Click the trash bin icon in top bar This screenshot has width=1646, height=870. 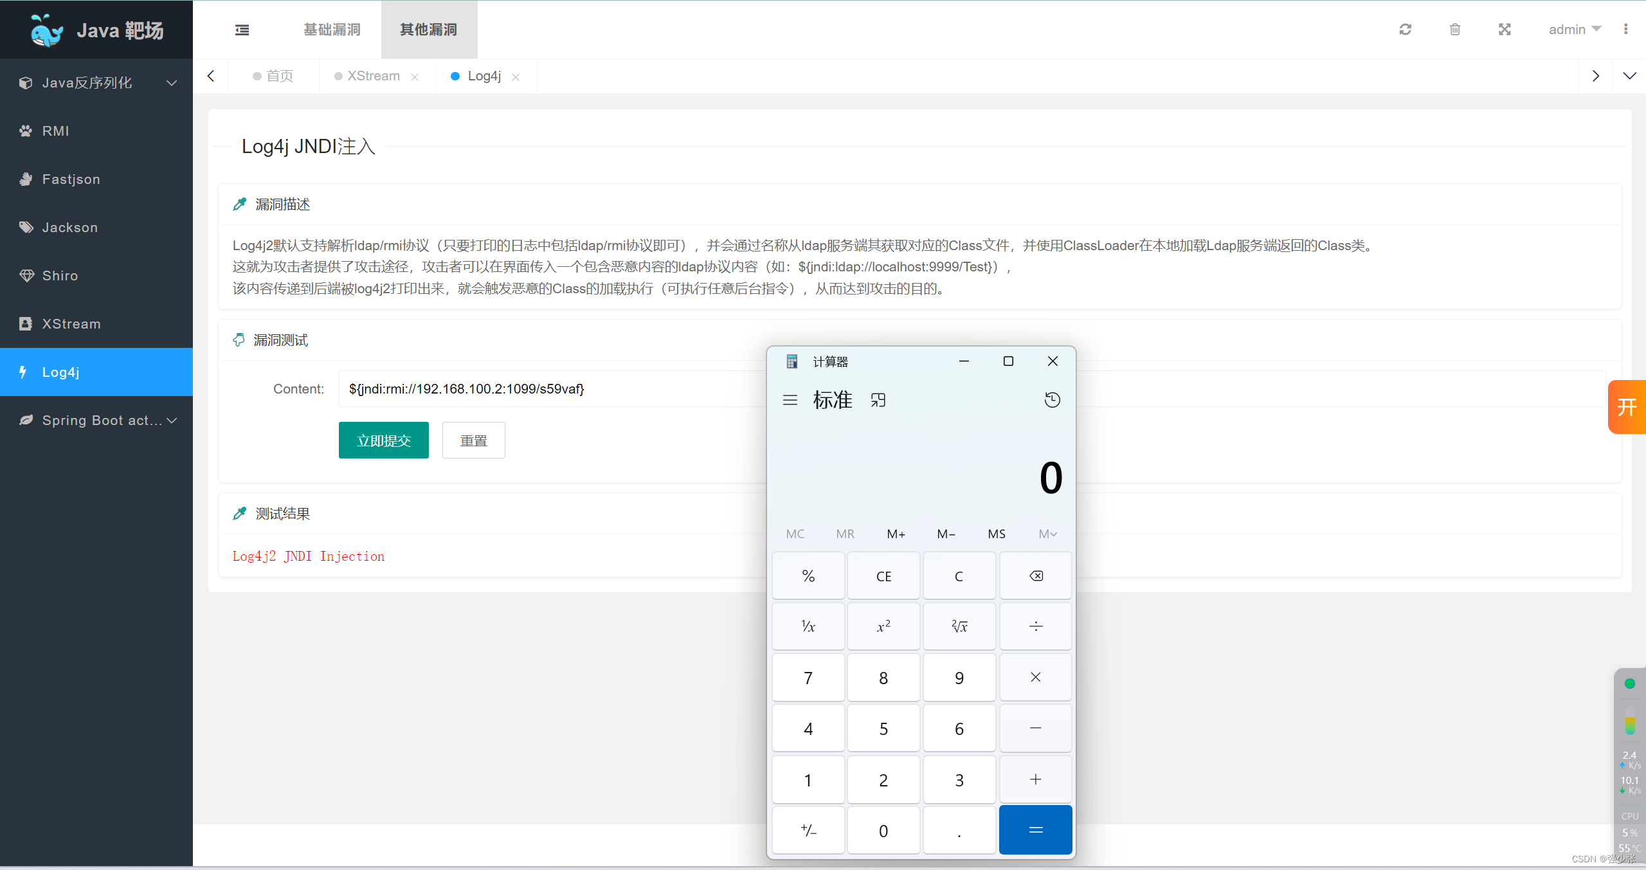(x=1455, y=30)
